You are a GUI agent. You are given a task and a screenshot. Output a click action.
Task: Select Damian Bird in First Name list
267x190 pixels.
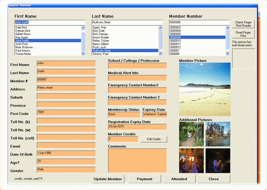48,31
